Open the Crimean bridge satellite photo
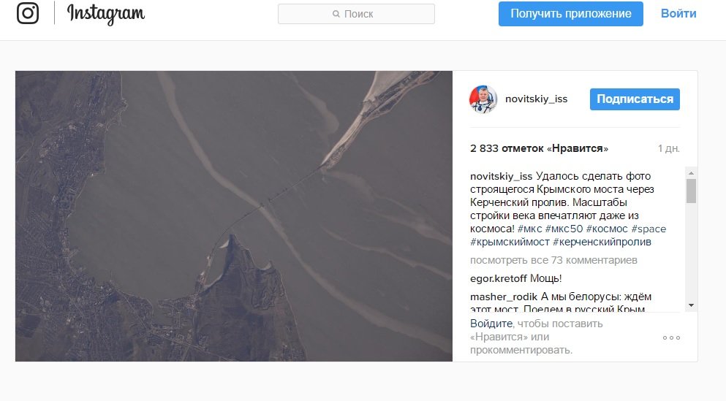Screen dimensions: 726x401 point(234,216)
